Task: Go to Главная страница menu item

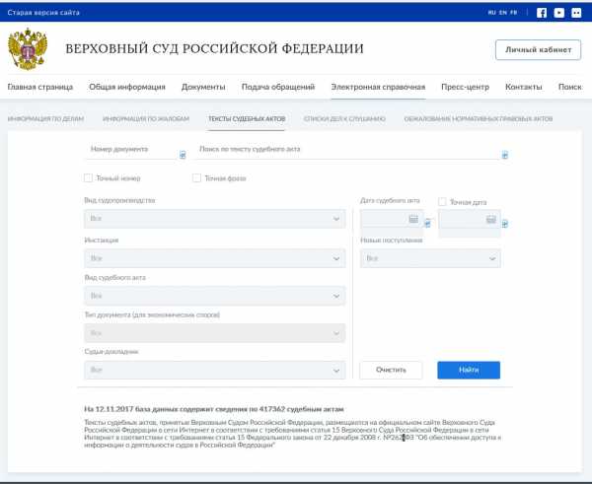Action: pos(40,87)
